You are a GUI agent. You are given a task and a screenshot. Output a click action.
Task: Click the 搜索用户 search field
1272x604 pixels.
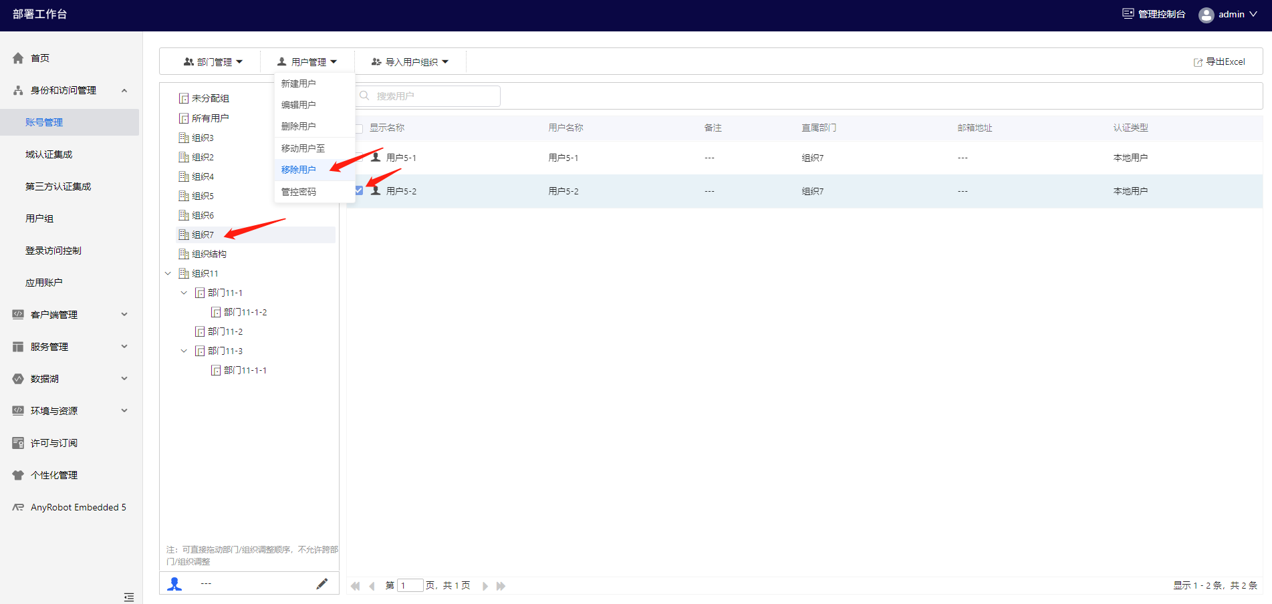click(x=428, y=96)
